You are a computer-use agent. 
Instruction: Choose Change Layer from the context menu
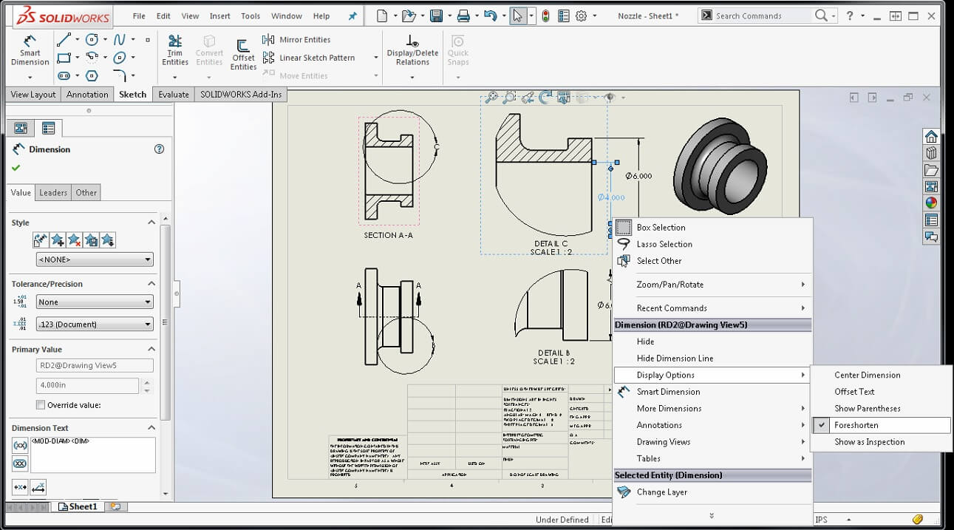pyautogui.click(x=661, y=492)
